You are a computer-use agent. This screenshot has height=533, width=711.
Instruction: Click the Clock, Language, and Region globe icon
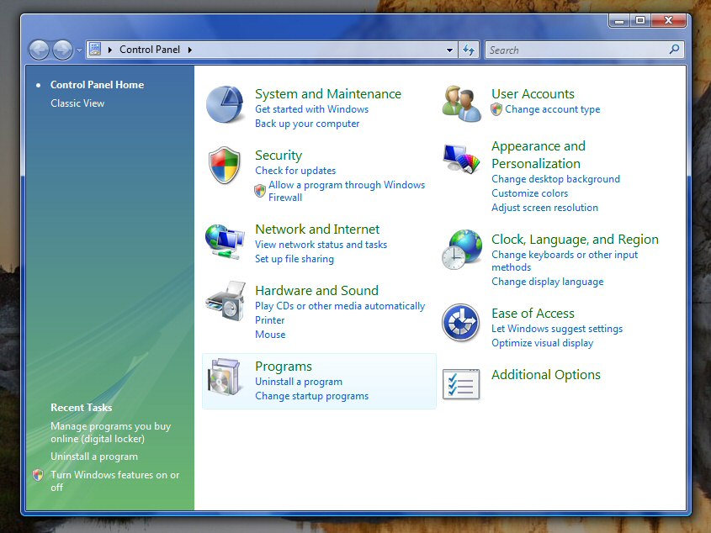point(462,250)
